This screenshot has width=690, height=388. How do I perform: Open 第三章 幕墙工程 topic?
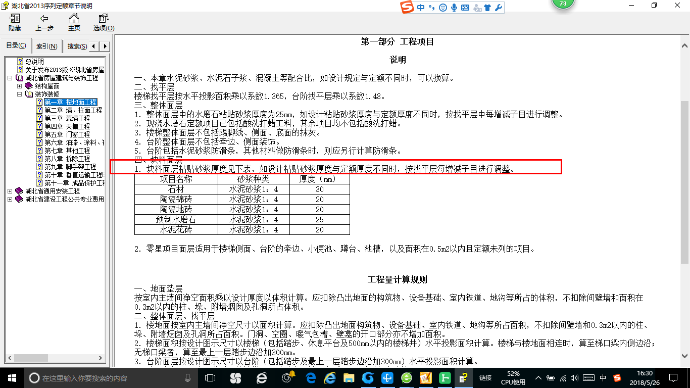click(x=67, y=118)
